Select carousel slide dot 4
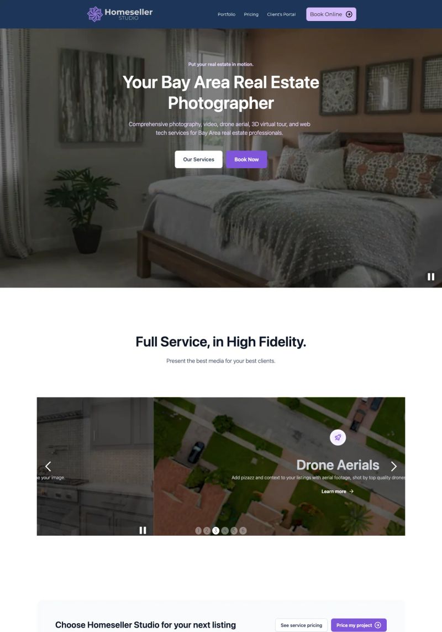442x632 pixels. click(x=225, y=530)
